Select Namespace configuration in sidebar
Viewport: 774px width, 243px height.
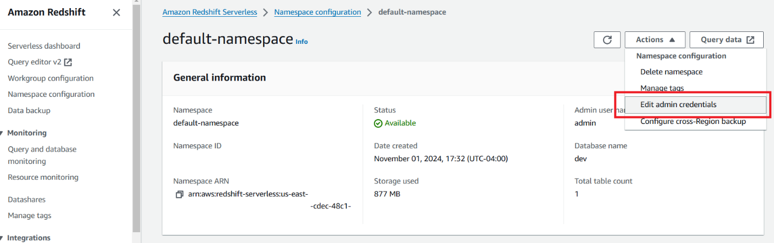tap(51, 94)
